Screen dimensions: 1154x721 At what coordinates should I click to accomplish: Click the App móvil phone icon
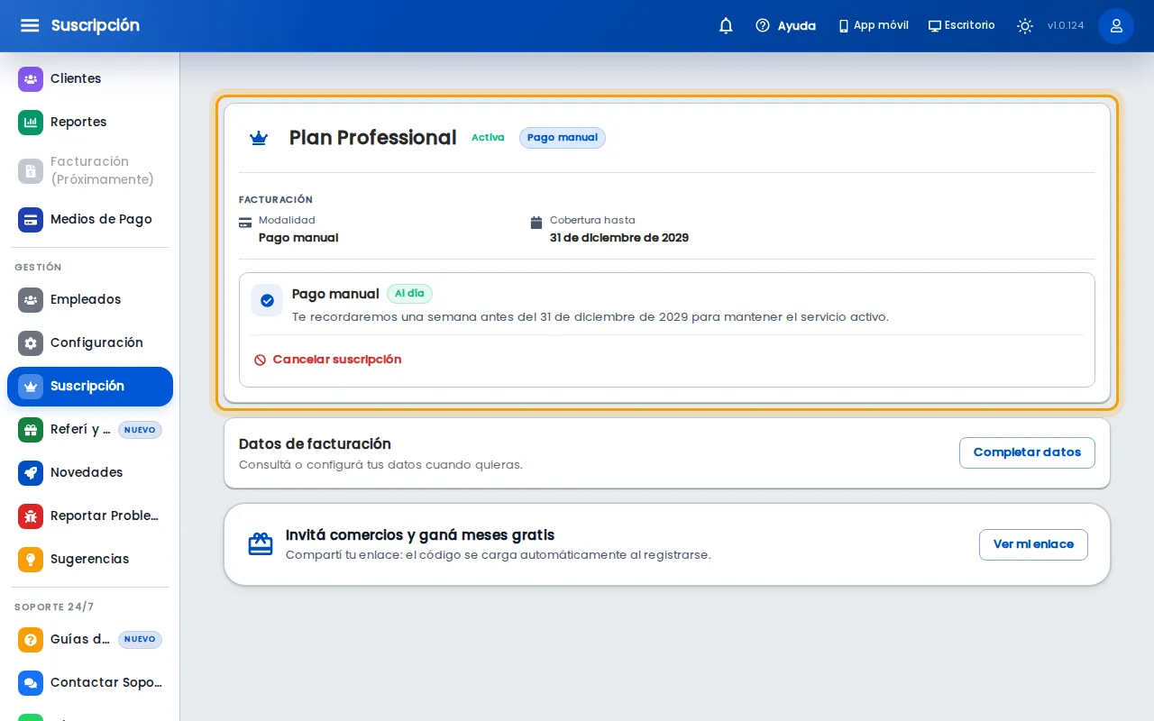click(844, 26)
